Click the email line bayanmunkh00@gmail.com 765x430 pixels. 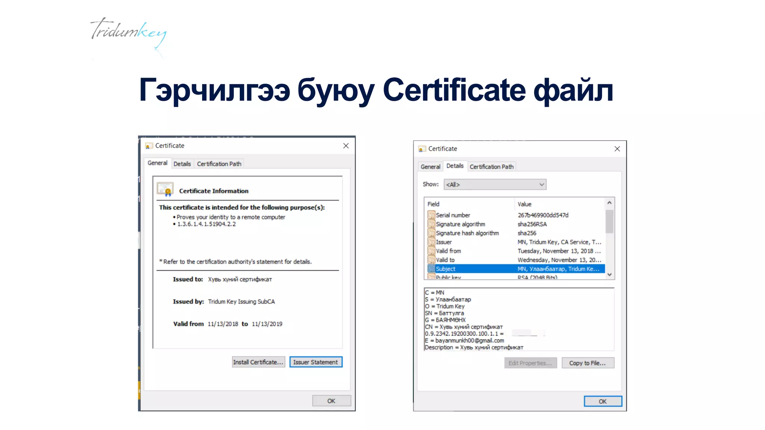pos(464,340)
